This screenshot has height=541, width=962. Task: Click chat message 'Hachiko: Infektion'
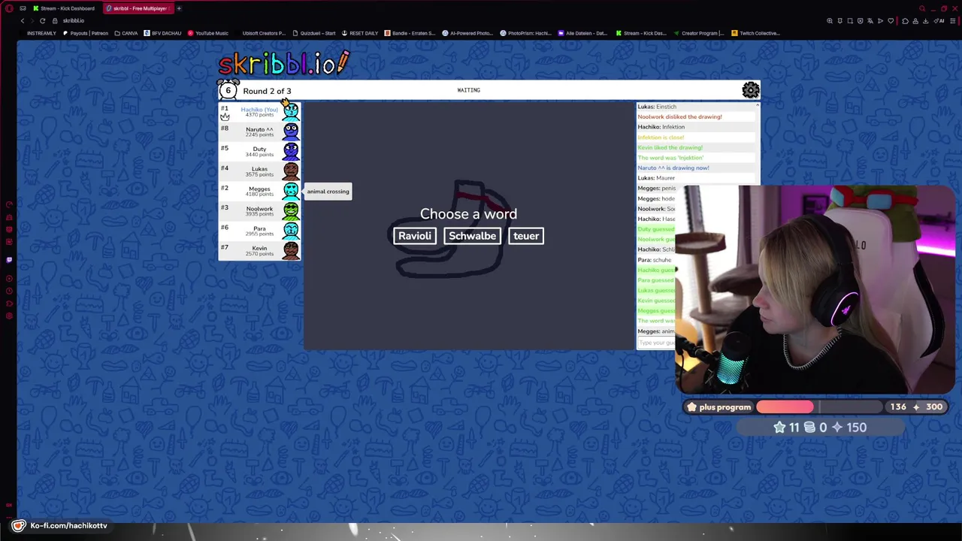pyautogui.click(x=661, y=127)
